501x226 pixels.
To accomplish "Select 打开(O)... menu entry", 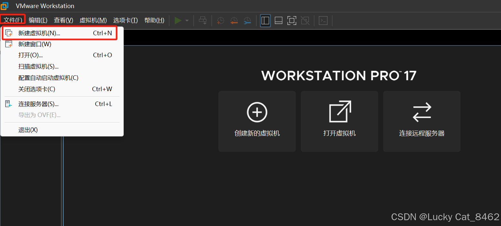I will [62, 55].
